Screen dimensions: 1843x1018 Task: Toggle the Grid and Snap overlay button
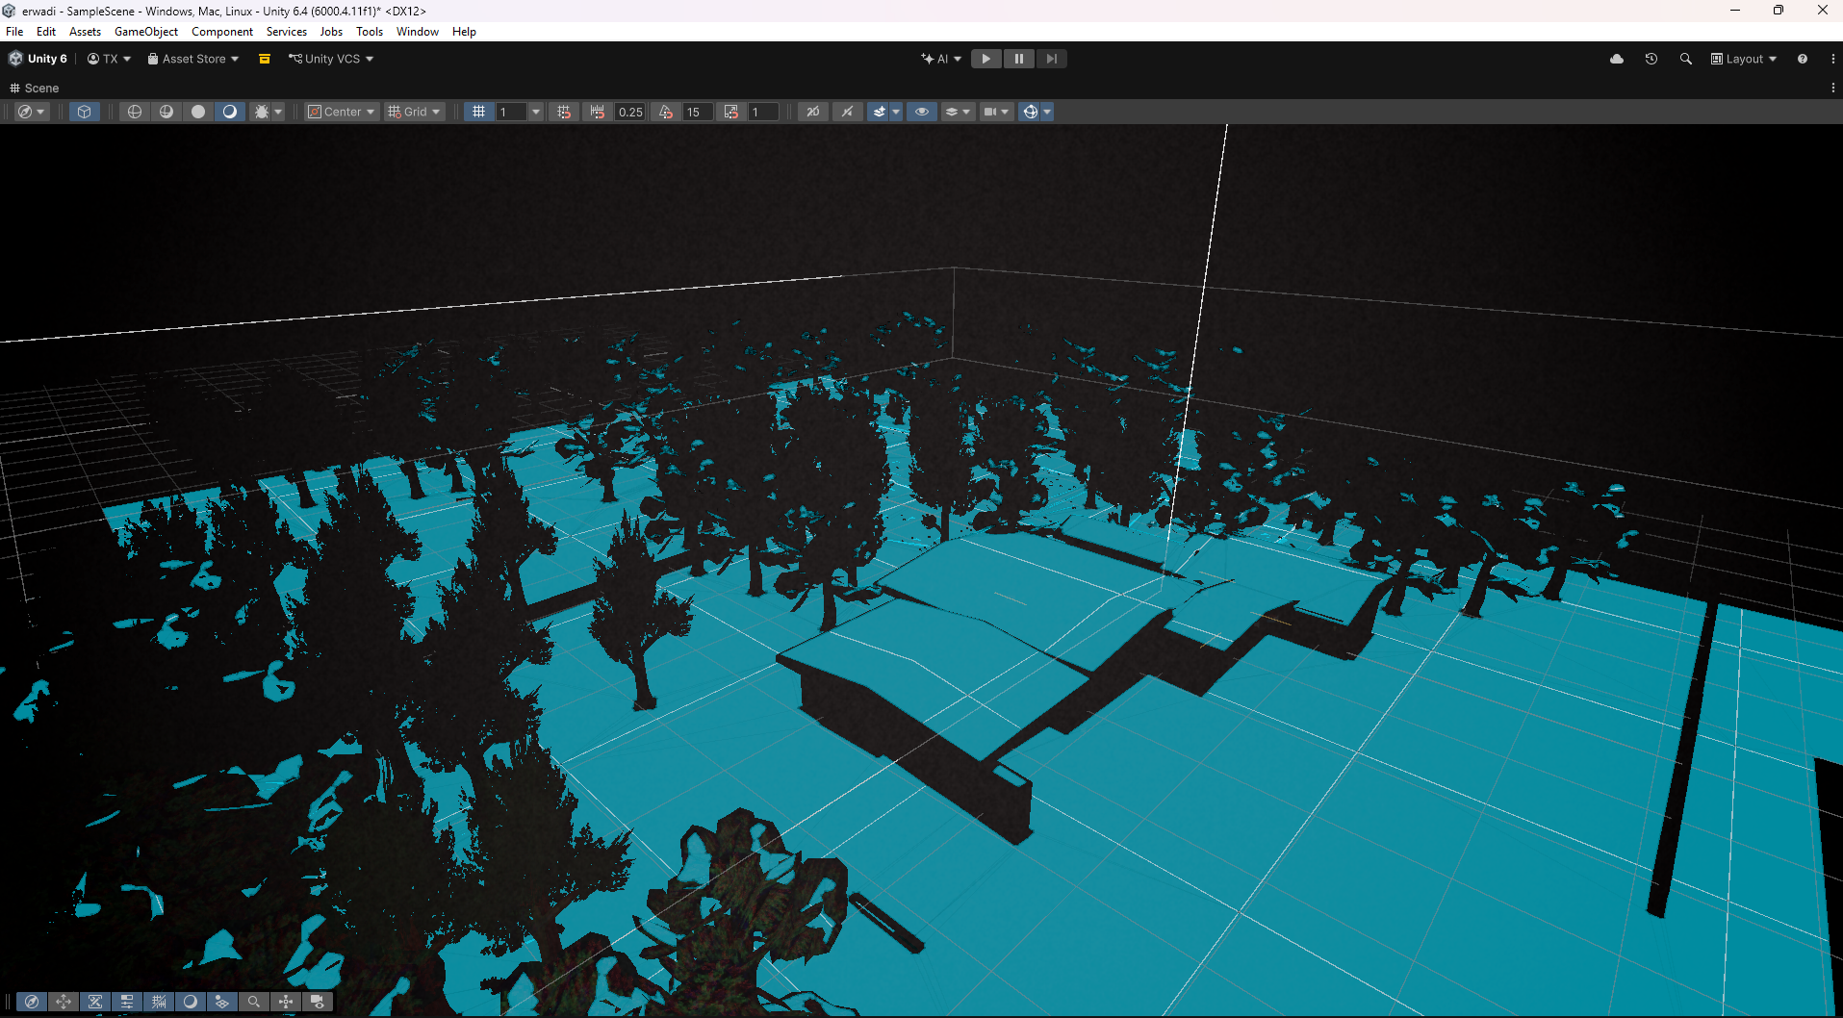coord(159,1002)
